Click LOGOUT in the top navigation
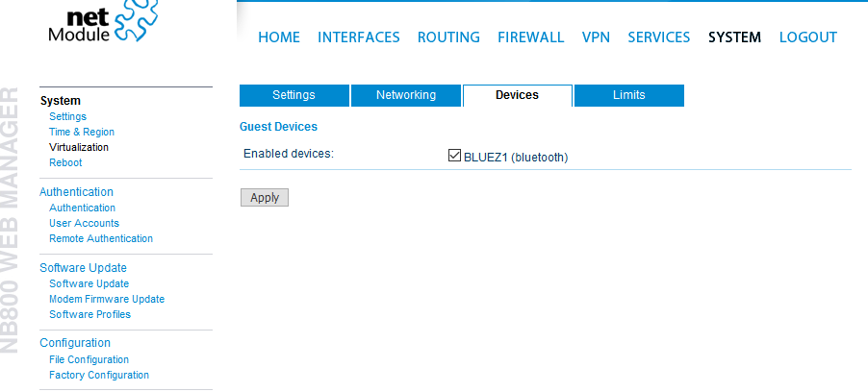Viewport: 868px width, 392px height. tap(807, 37)
